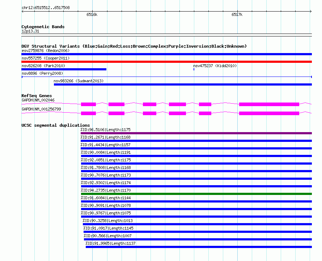322x261 pixels.
Task: Click the first exon of GAPDH|NM_002046
Action: click(x=89, y=104)
